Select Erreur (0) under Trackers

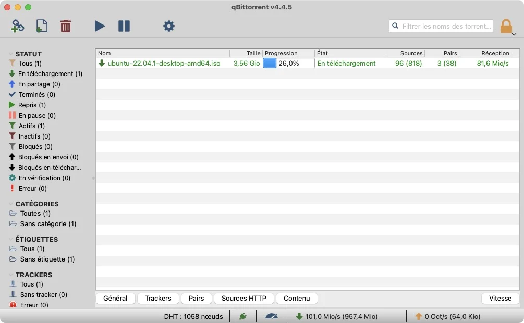click(34, 305)
